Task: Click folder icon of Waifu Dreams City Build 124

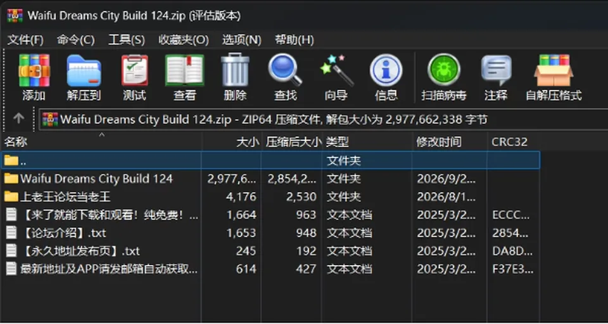Action: 11,178
